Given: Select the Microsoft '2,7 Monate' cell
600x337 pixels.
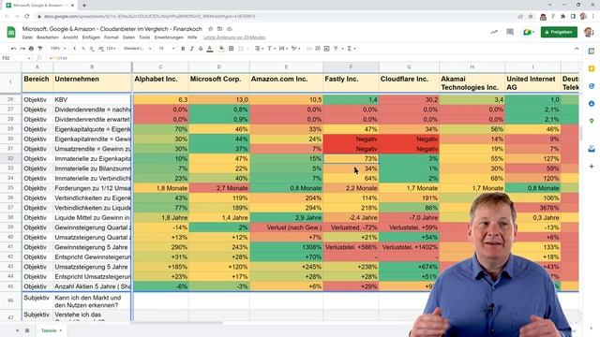Looking at the screenshot, I should tap(218, 188).
